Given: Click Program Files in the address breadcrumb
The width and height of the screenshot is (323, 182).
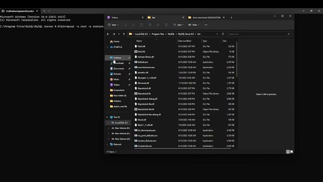Looking at the screenshot, I should pos(158,34).
